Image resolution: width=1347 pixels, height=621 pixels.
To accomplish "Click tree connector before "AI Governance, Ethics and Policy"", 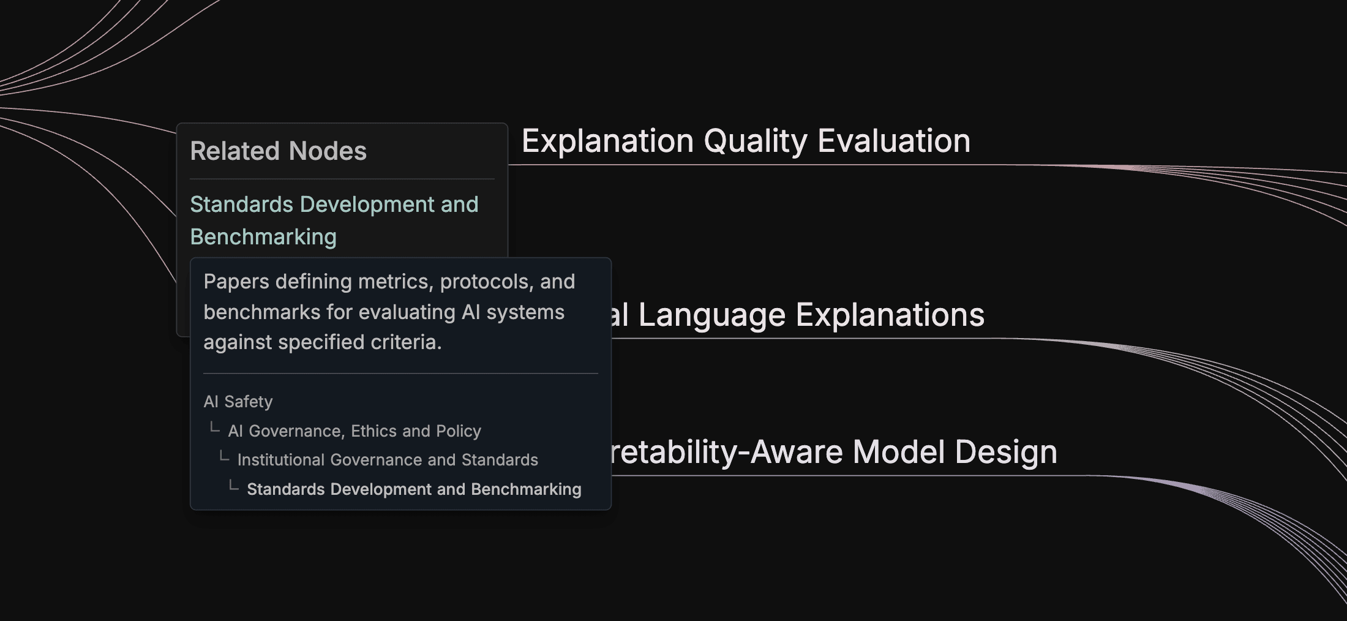I will [214, 428].
